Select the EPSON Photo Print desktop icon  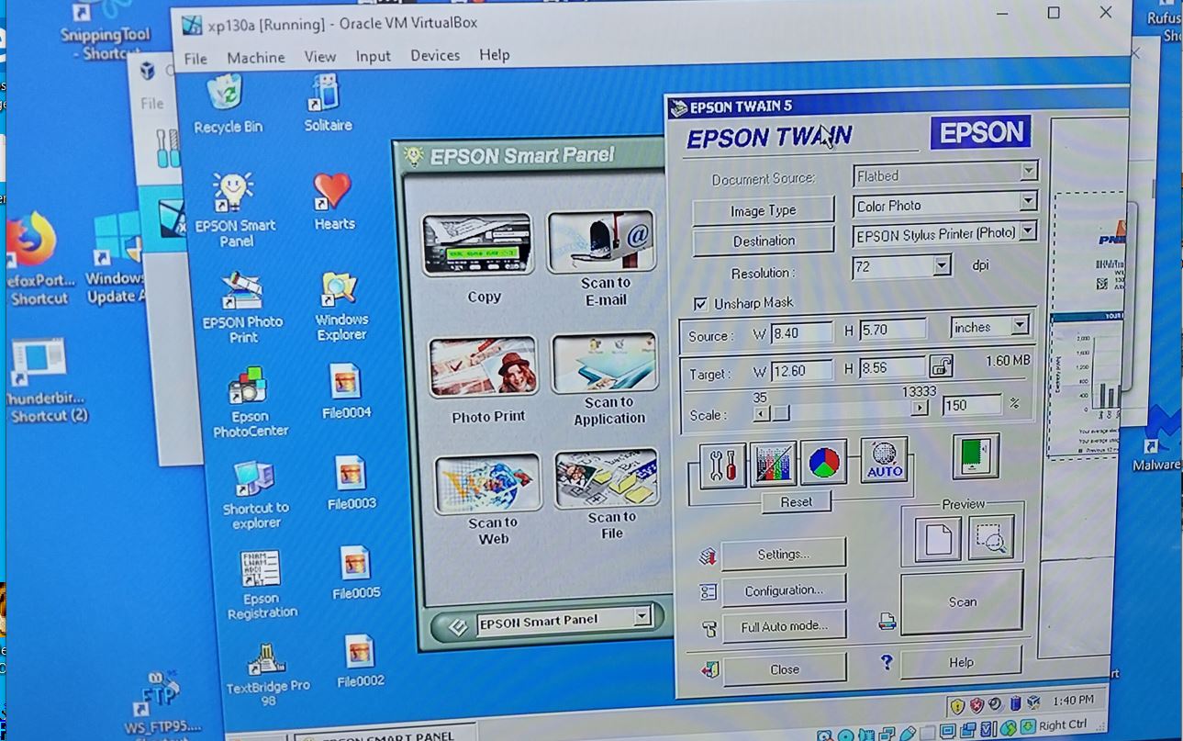coord(242,308)
